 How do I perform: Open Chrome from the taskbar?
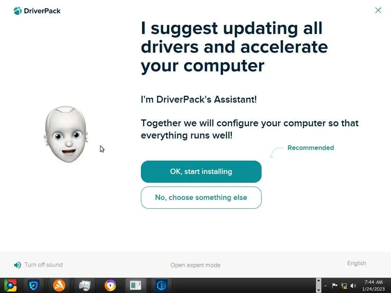pos(10,285)
